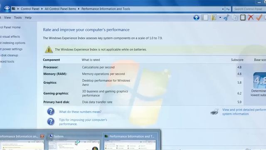The image size is (266, 150).
Task: Click the Primary hard disk row label
Action: pos(57,102)
